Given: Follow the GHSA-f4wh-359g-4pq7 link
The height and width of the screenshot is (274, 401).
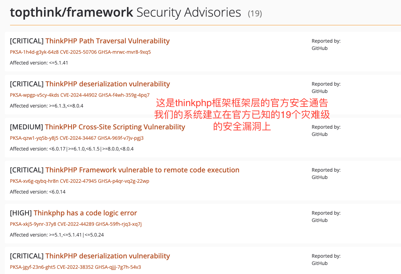Looking at the screenshot, I should tap(124, 95).
